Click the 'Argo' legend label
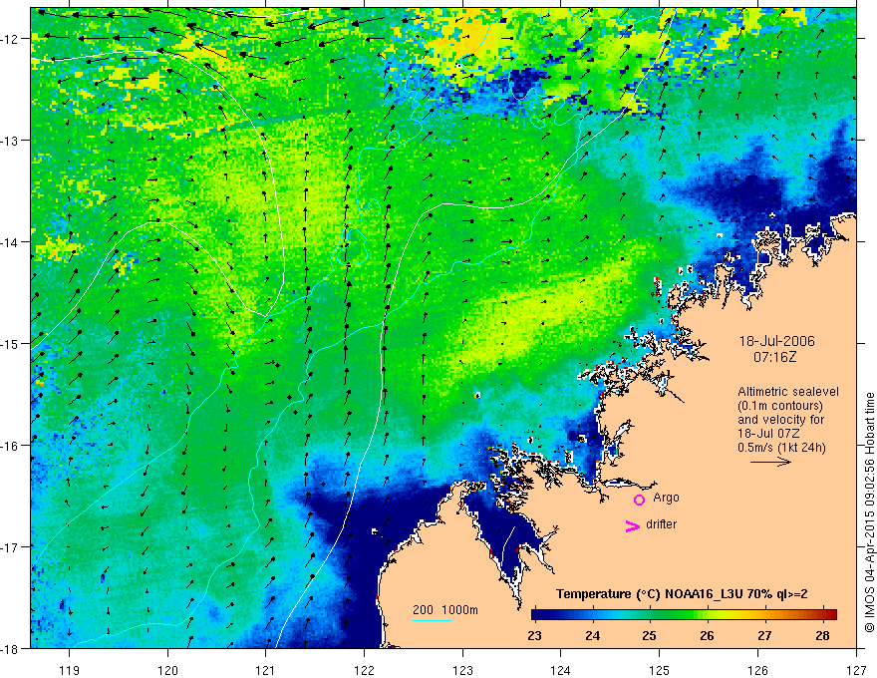 666,498
